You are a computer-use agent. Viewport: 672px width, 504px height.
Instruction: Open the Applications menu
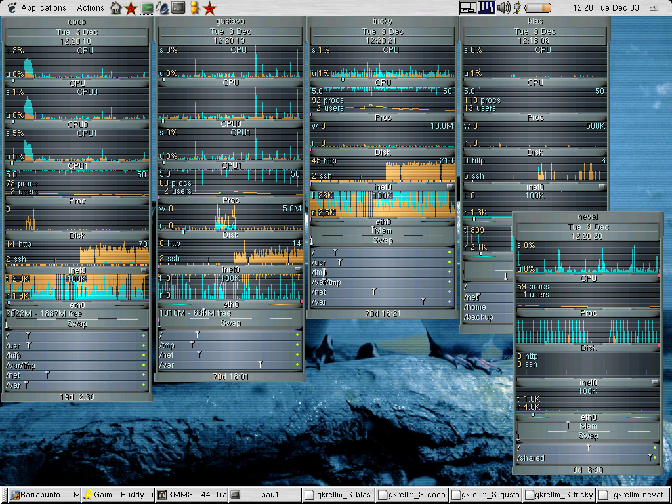pos(43,8)
